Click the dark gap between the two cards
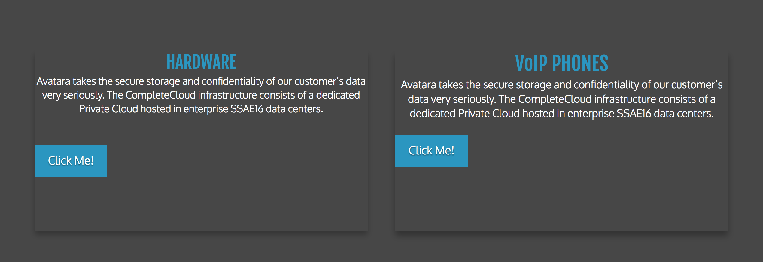 coord(381,141)
